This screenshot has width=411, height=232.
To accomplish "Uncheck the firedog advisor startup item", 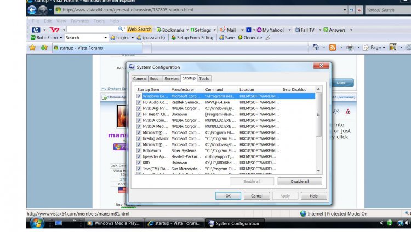I will pos(139,138).
